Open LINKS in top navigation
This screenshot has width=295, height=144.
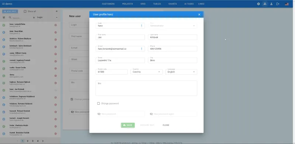pos(201,4)
